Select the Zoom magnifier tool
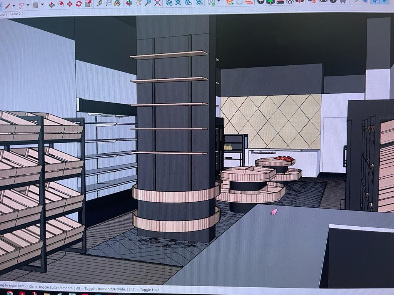 [148, 3]
